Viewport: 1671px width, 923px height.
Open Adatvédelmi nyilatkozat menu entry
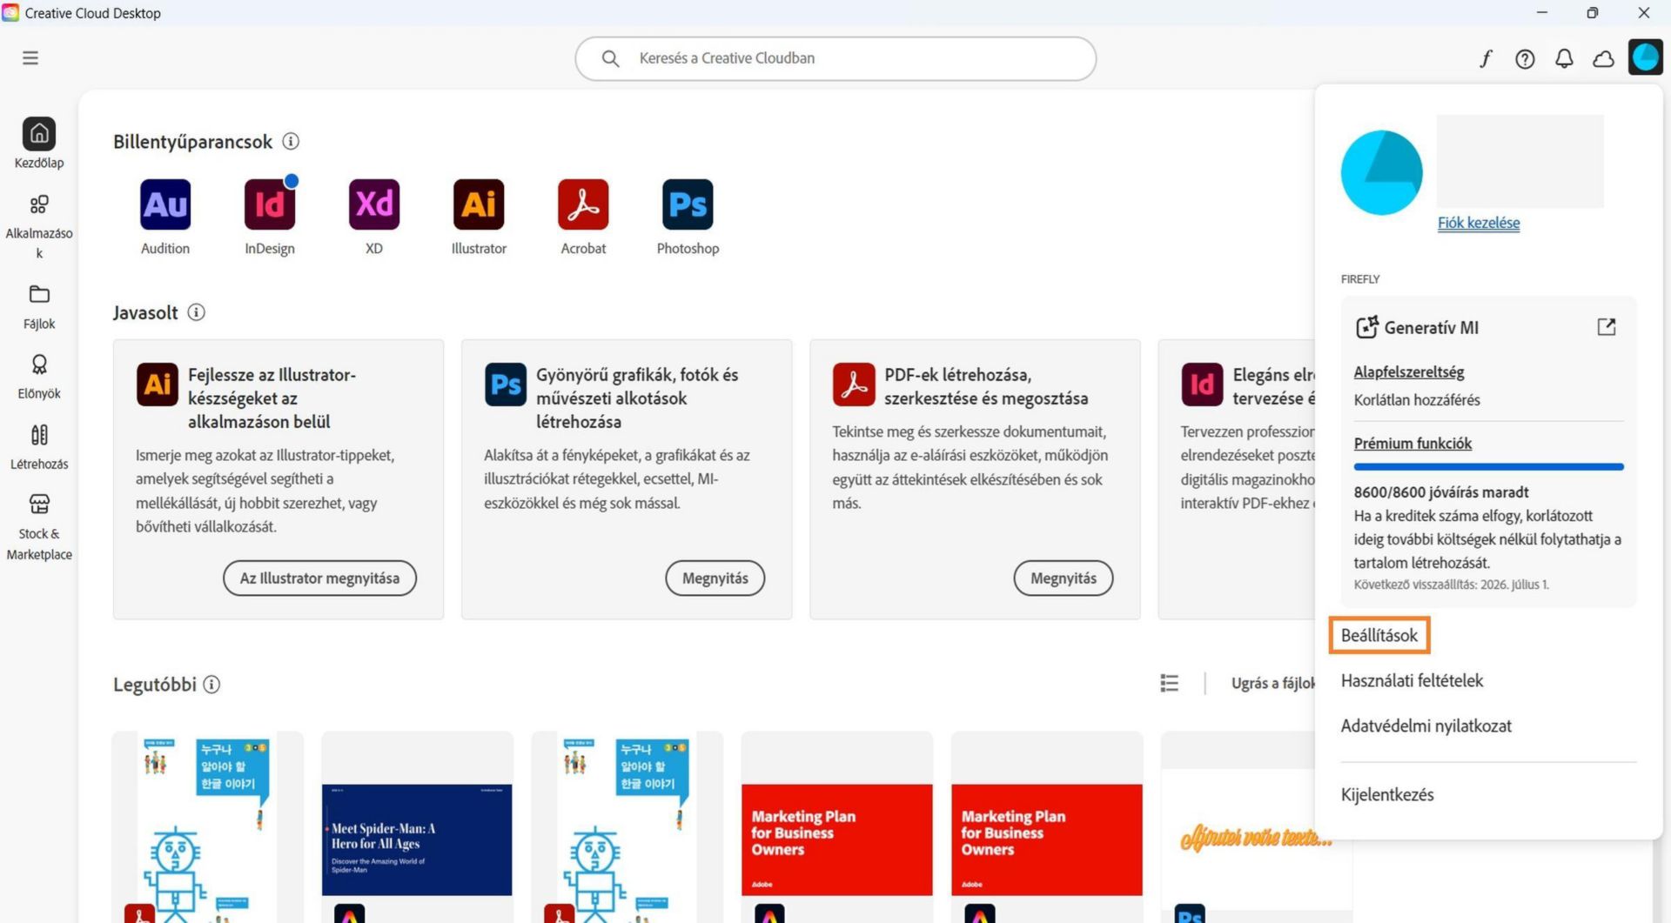point(1426,726)
